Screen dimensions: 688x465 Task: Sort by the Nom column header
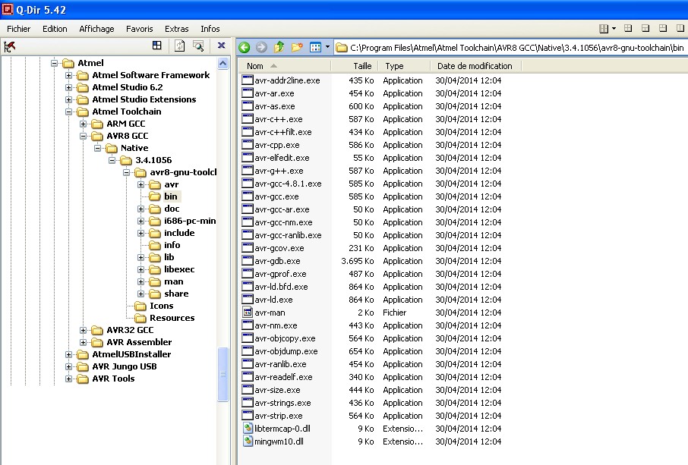click(285, 66)
